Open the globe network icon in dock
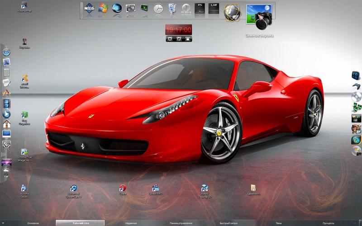Image resolution: width=362 pixels, height=226 pixels. [x=232, y=13]
